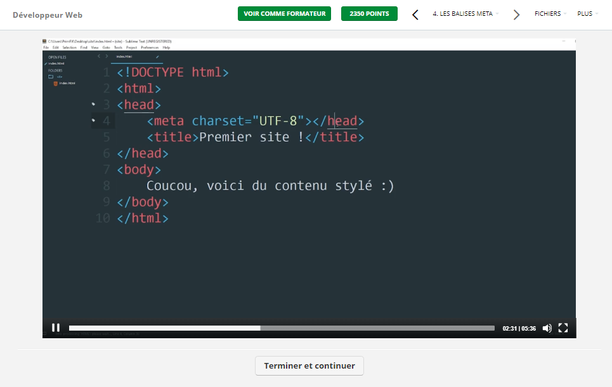Click the closing '</html>' tag on line 10
612x387 pixels.
click(x=143, y=219)
